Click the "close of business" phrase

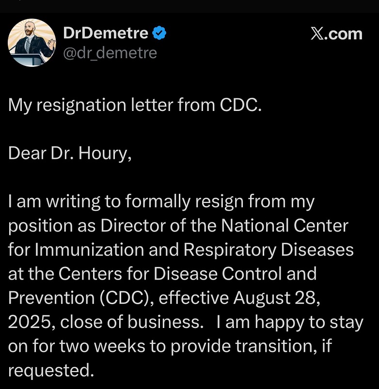pos(130,322)
